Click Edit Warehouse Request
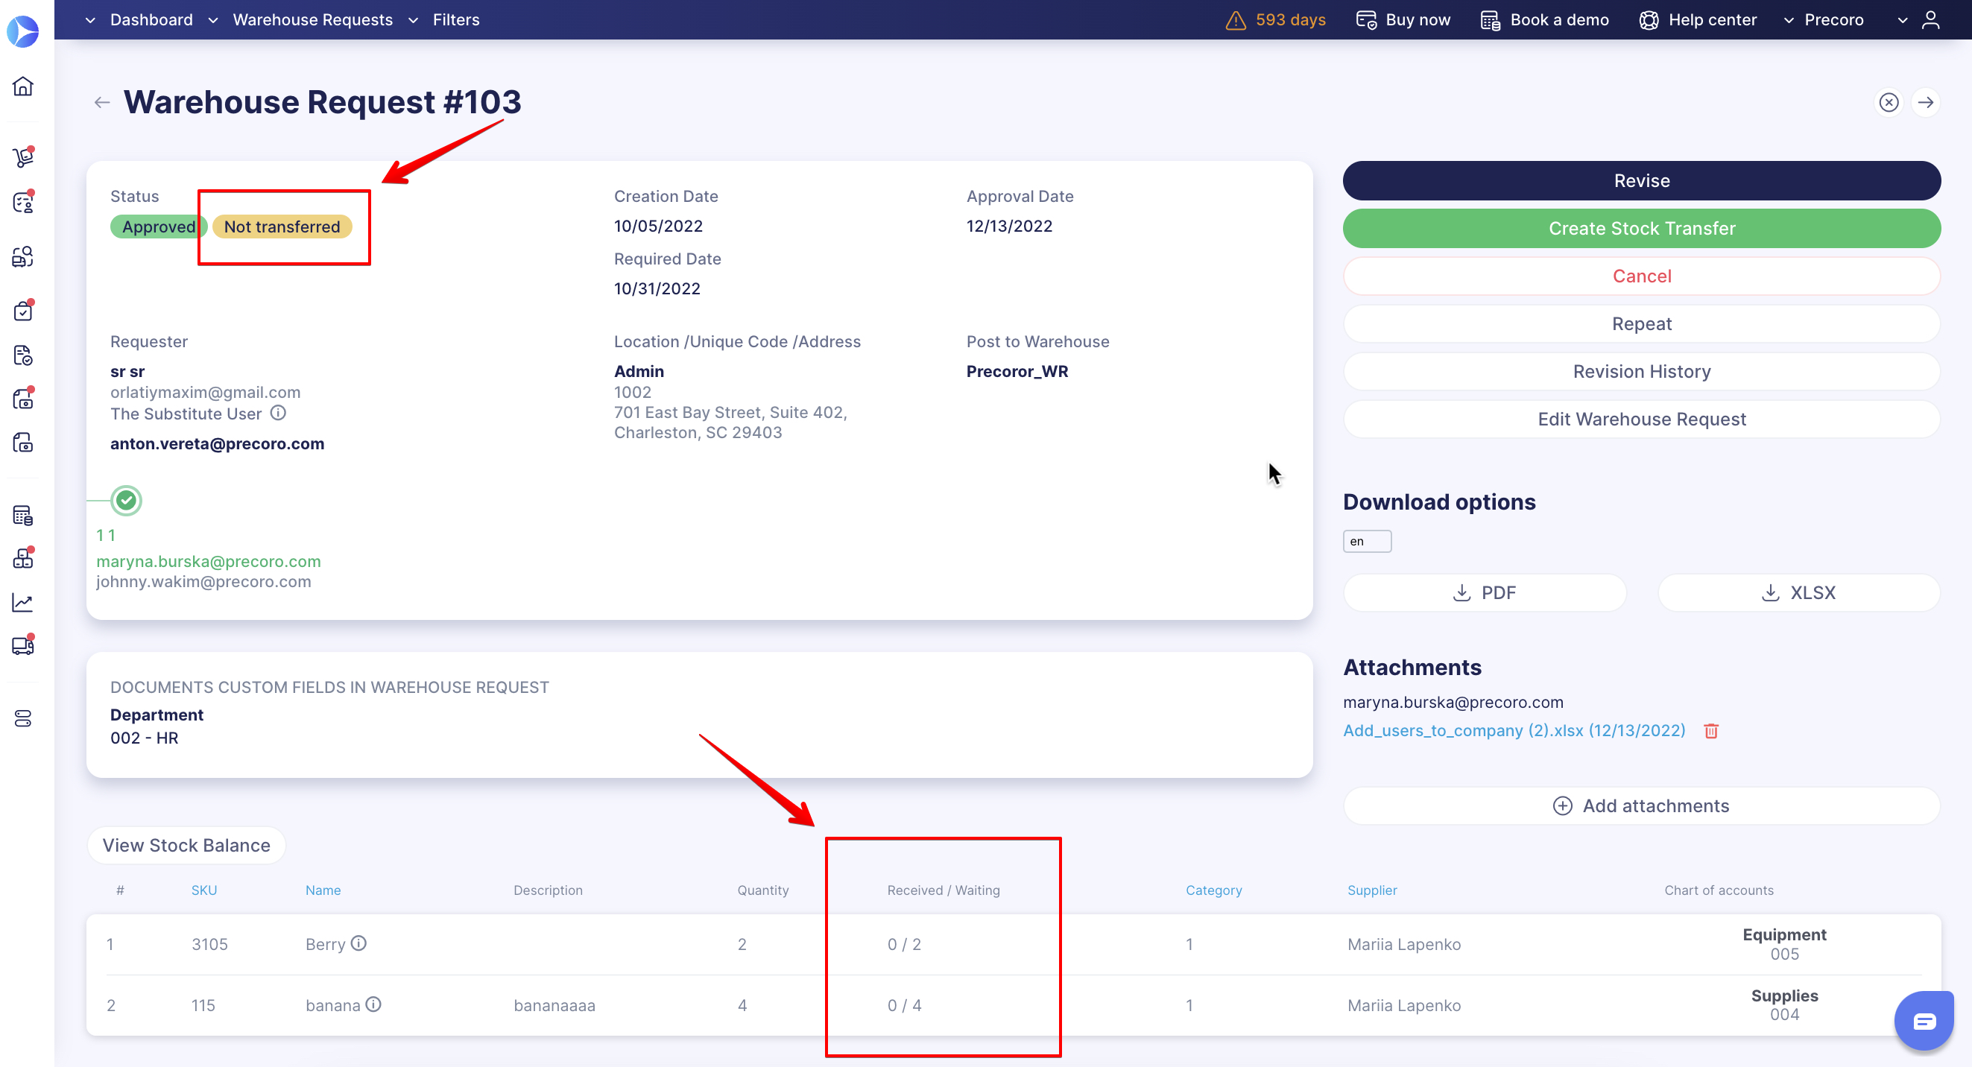Viewport: 1972px width, 1067px height. [x=1641, y=419]
